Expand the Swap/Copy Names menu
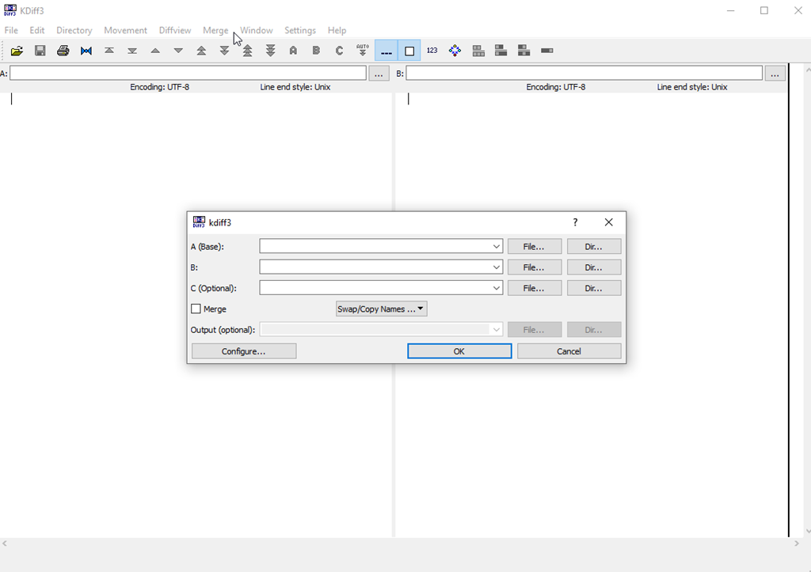The image size is (811, 572). (381, 309)
